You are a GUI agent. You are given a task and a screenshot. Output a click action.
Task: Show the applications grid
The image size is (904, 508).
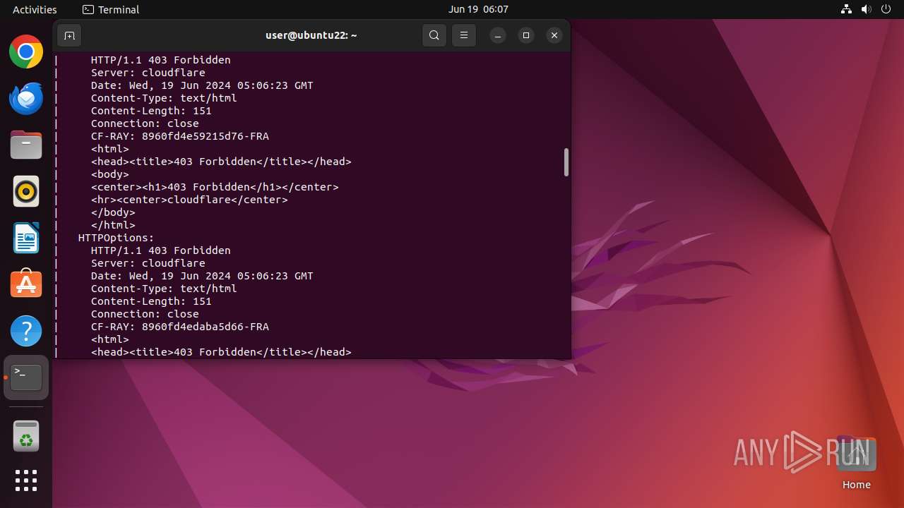26,480
